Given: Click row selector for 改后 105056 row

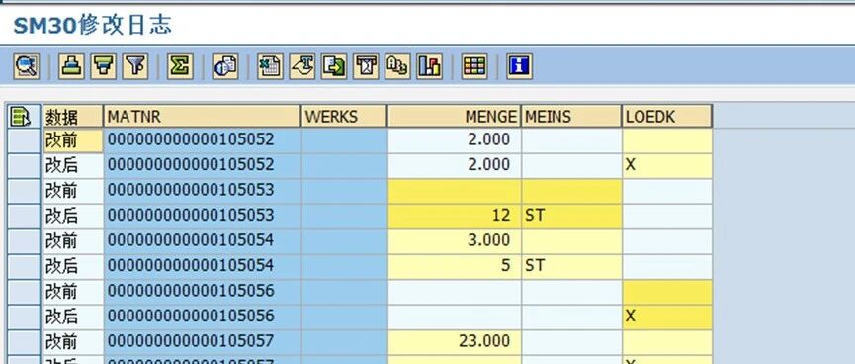Looking at the screenshot, I should pos(25,317).
